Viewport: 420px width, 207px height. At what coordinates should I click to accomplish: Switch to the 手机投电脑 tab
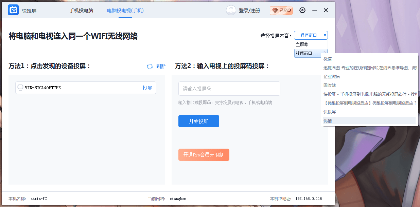click(x=81, y=11)
